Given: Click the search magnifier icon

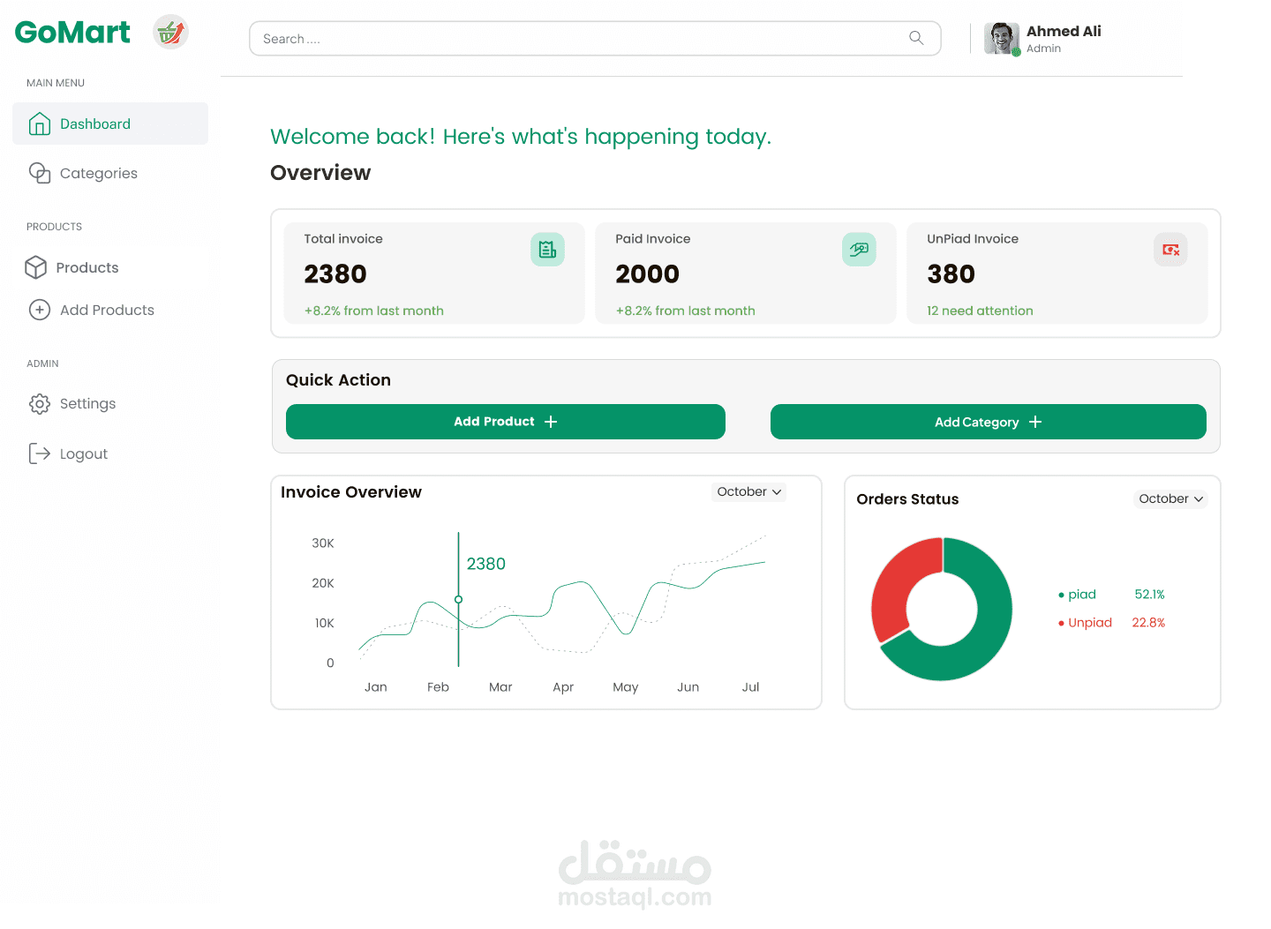Looking at the screenshot, I should pos(916,38).
